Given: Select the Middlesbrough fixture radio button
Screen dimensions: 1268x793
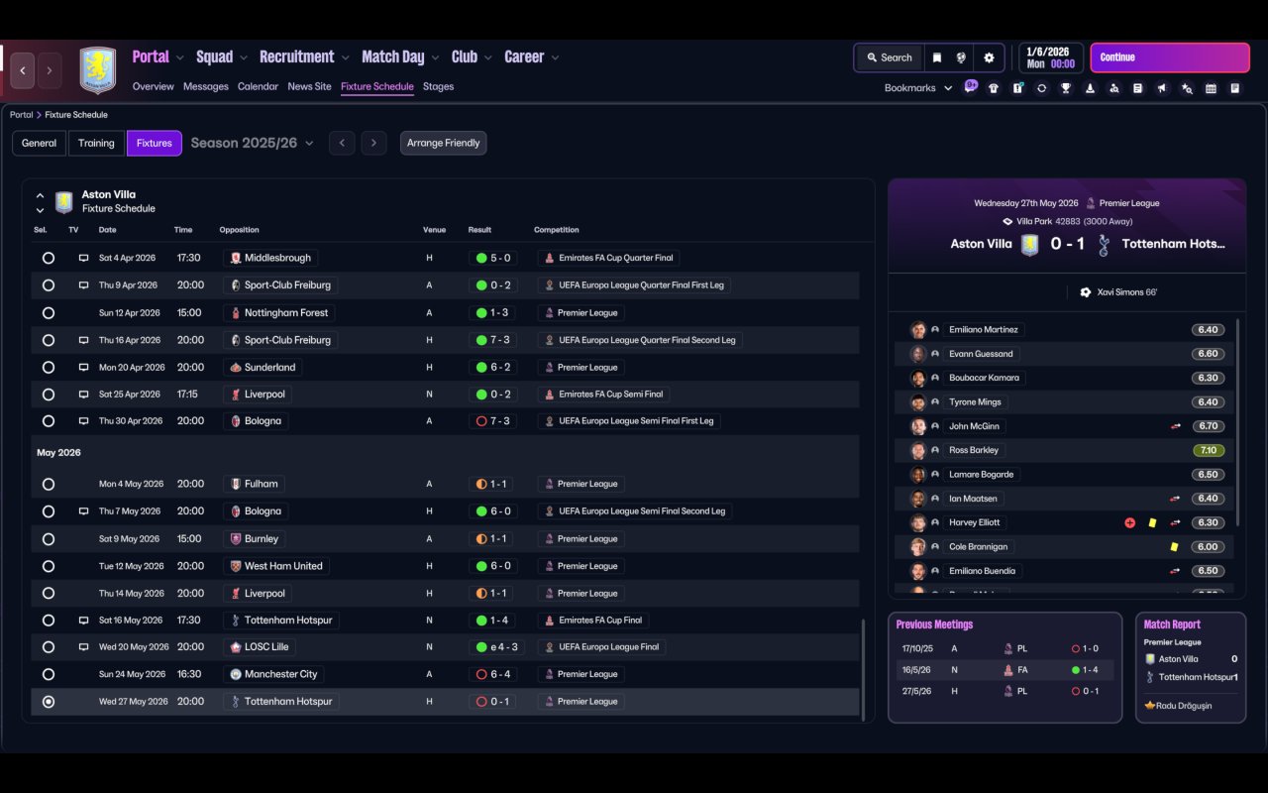Looking at the screenshot, I should click(x=49, y=258).
